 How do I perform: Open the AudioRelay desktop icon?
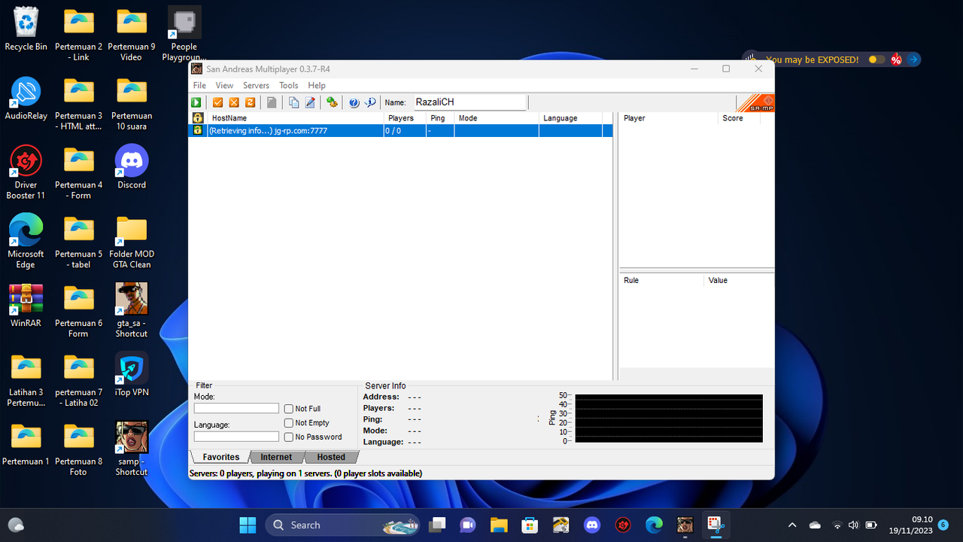tap(26, 98)
